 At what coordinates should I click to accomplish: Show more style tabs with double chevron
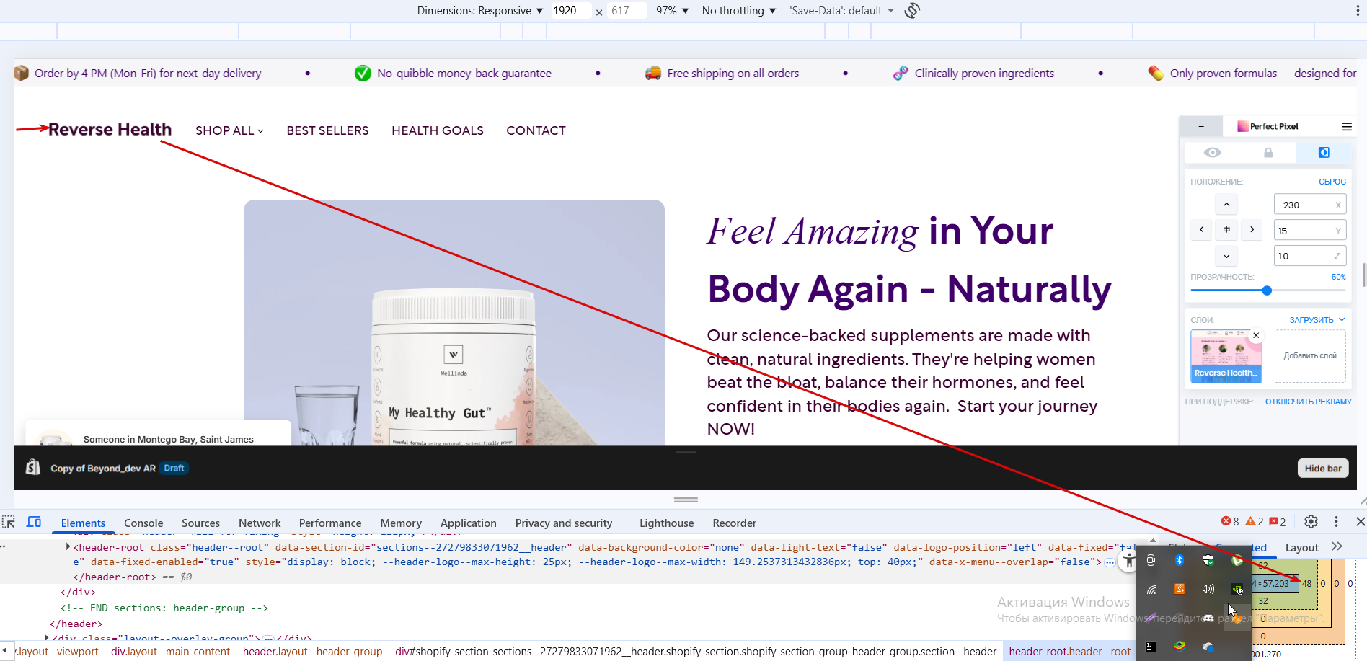(1337, 546)
